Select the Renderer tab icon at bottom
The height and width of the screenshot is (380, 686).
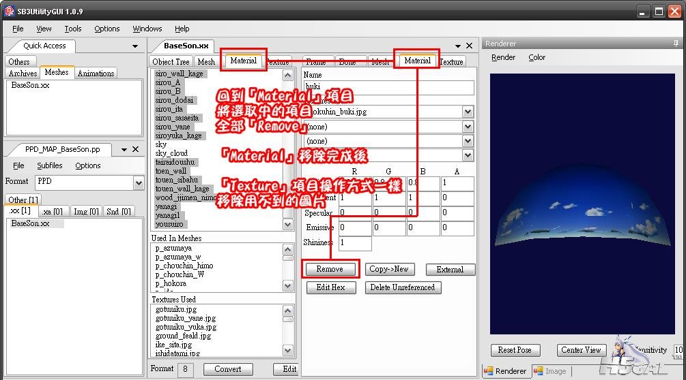click(x=489, y=371)
